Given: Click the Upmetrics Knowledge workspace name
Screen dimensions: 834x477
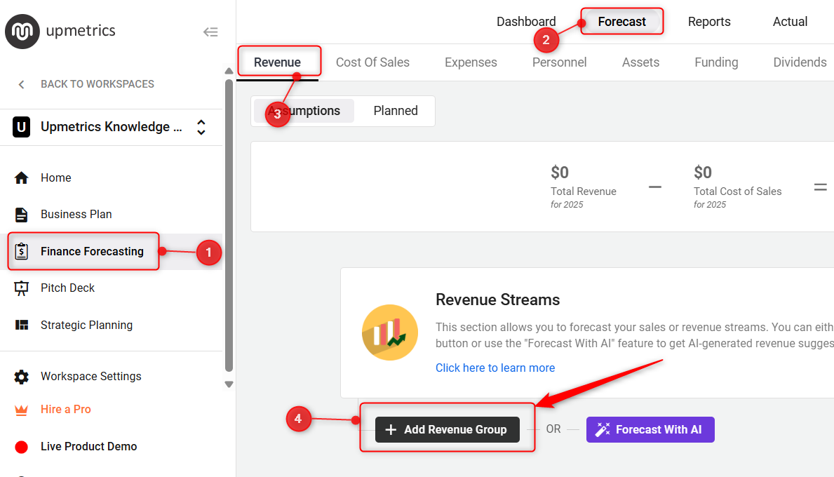Looking at the screenshot, I should 111,127.
